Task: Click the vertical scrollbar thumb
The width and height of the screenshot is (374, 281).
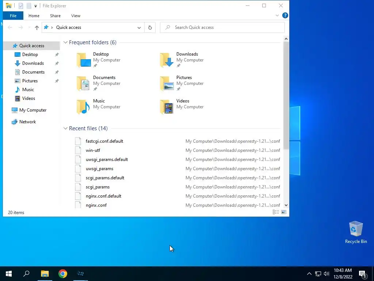Action: (286, 95)
